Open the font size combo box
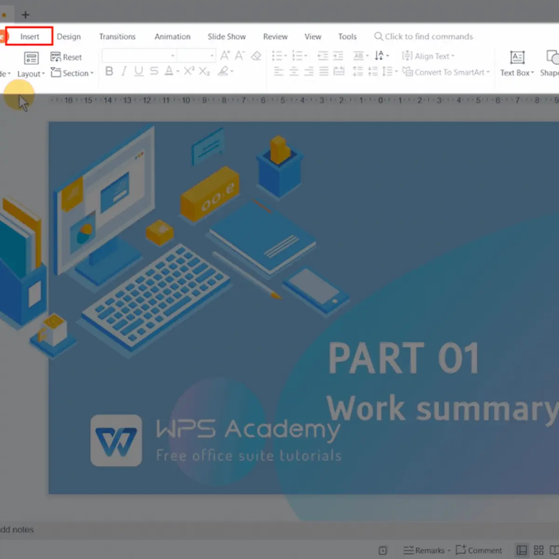Image resolution: width=559 pixels, height=559 pixels. tap(196, 56)
